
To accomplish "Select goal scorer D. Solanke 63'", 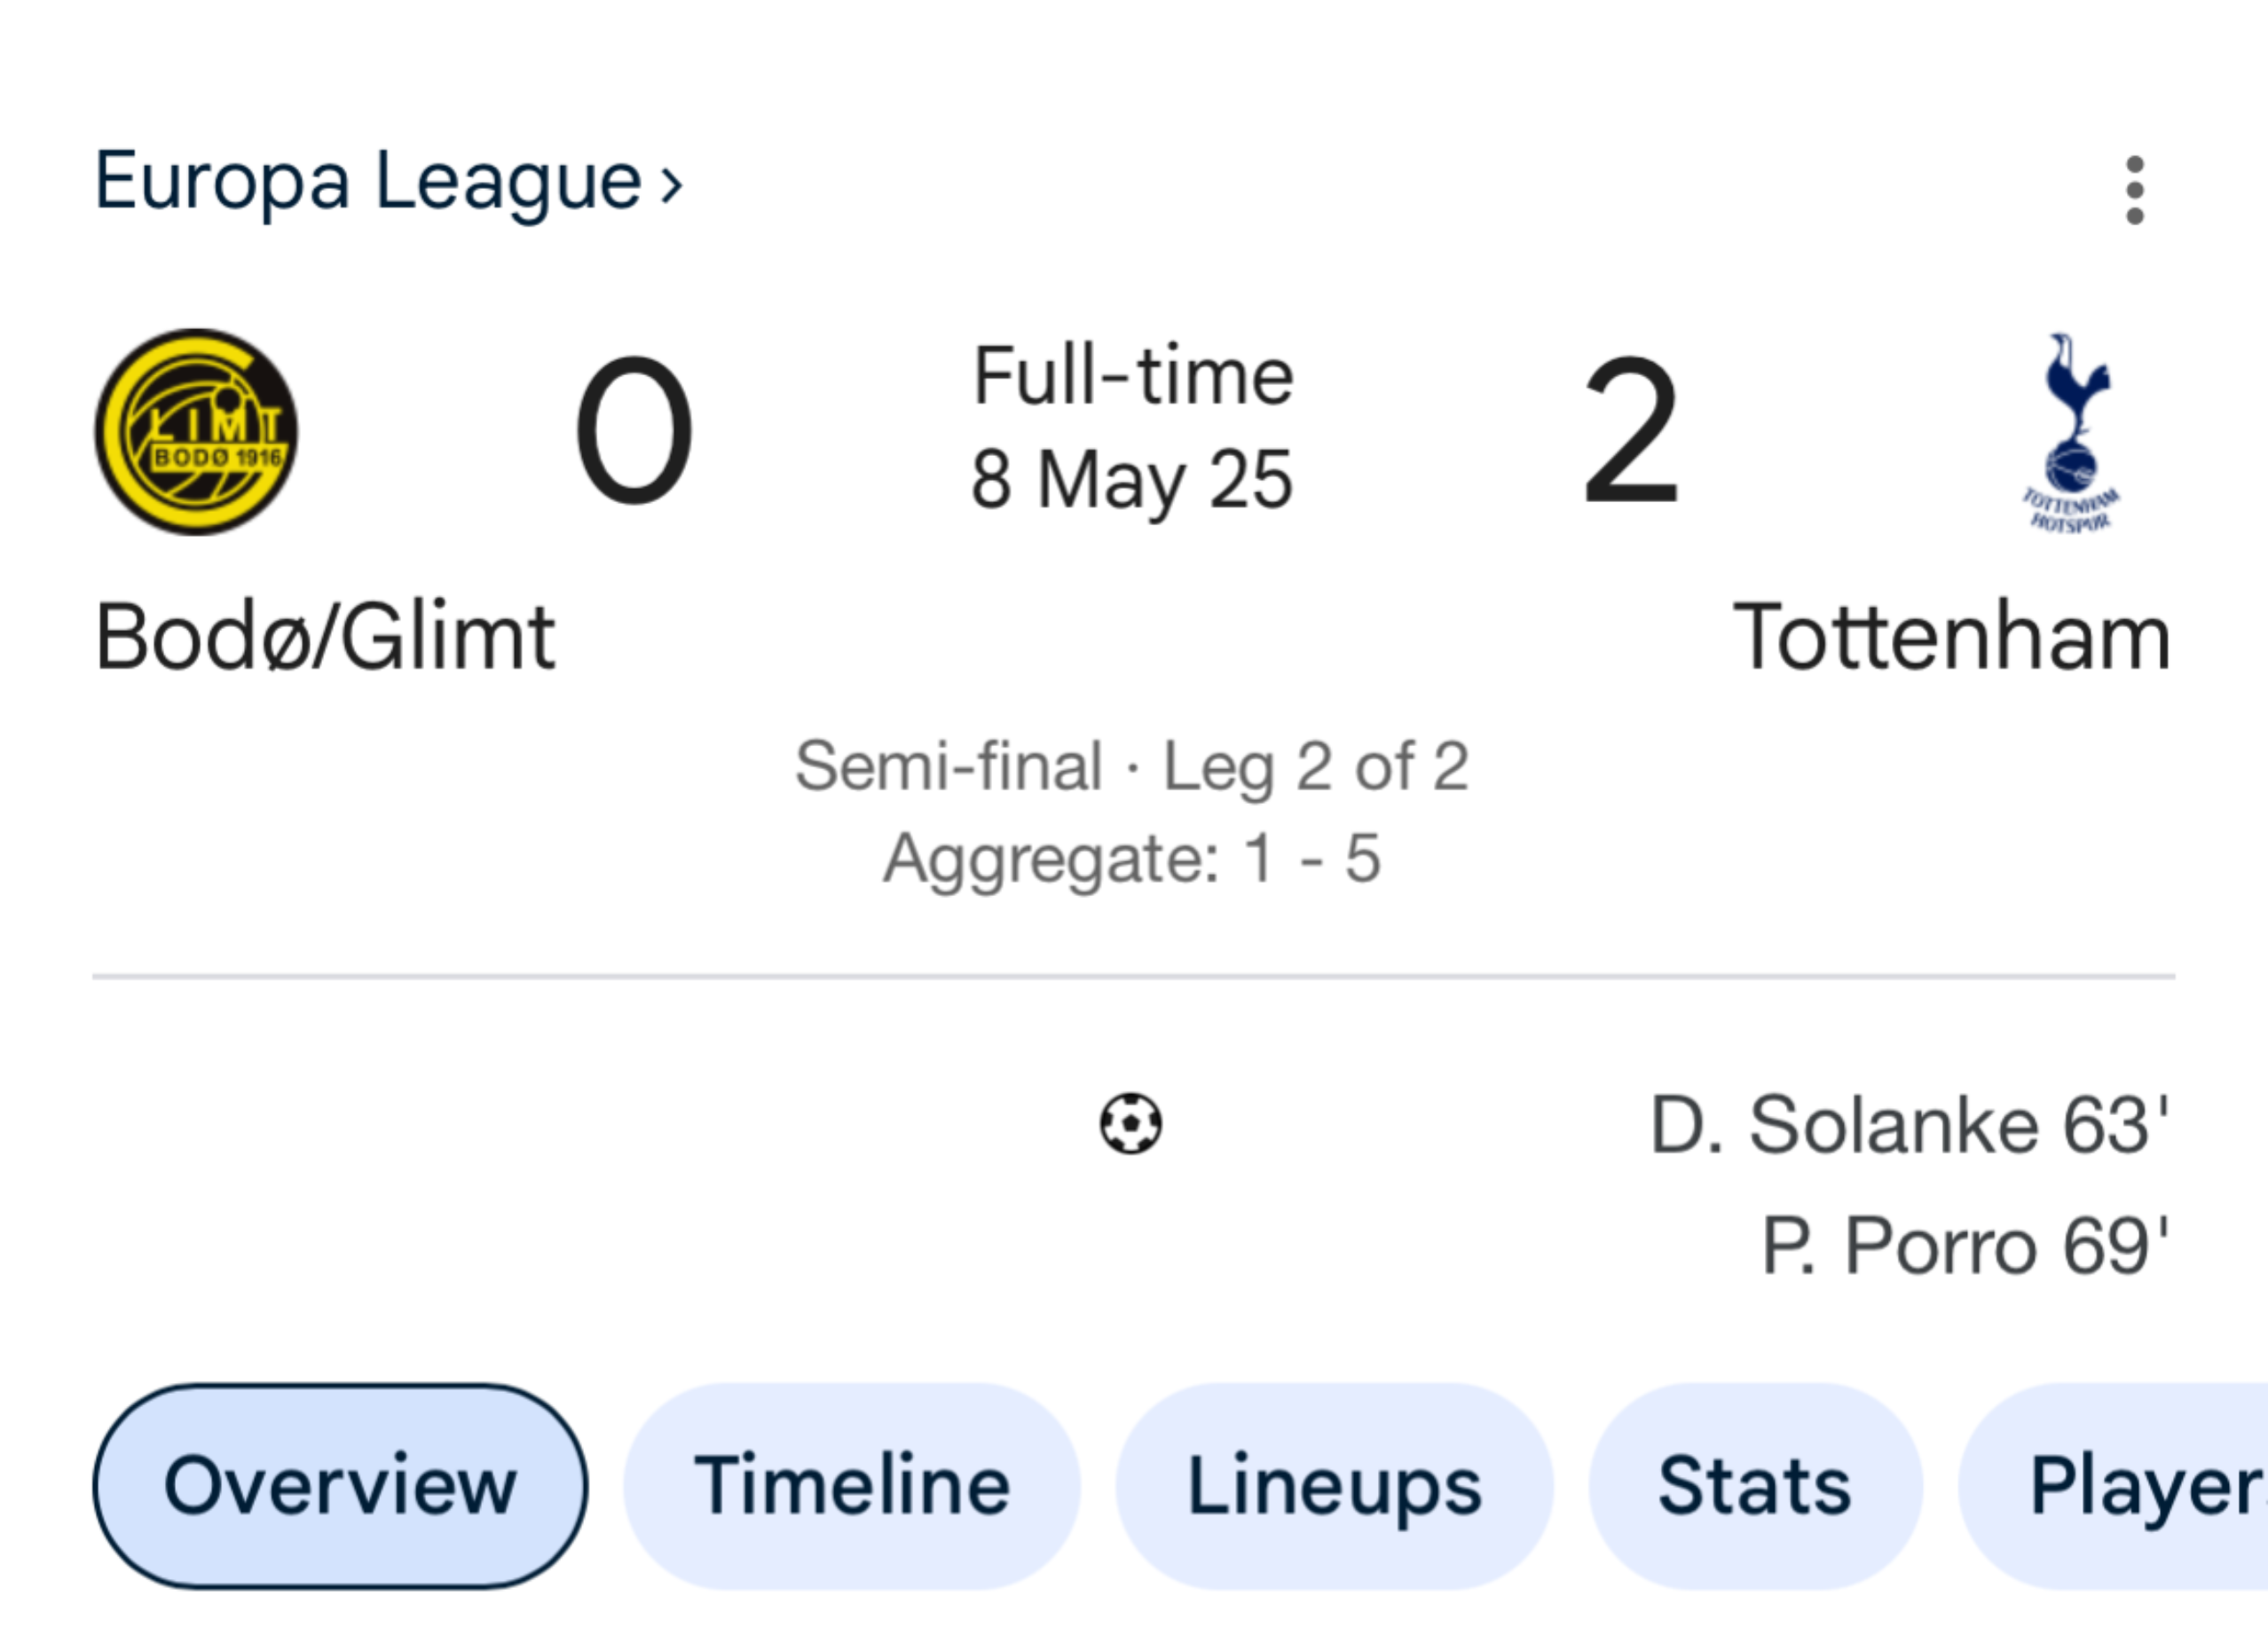I will point(1908,1126).
